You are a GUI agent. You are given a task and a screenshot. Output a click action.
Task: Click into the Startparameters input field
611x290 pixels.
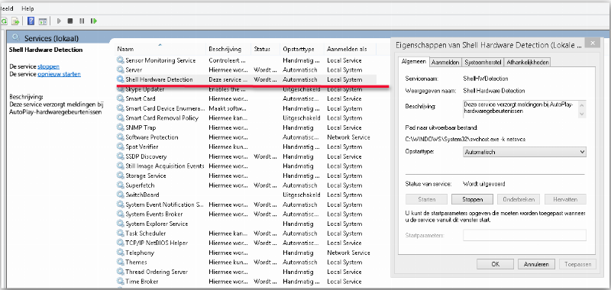tap(525, 235)
